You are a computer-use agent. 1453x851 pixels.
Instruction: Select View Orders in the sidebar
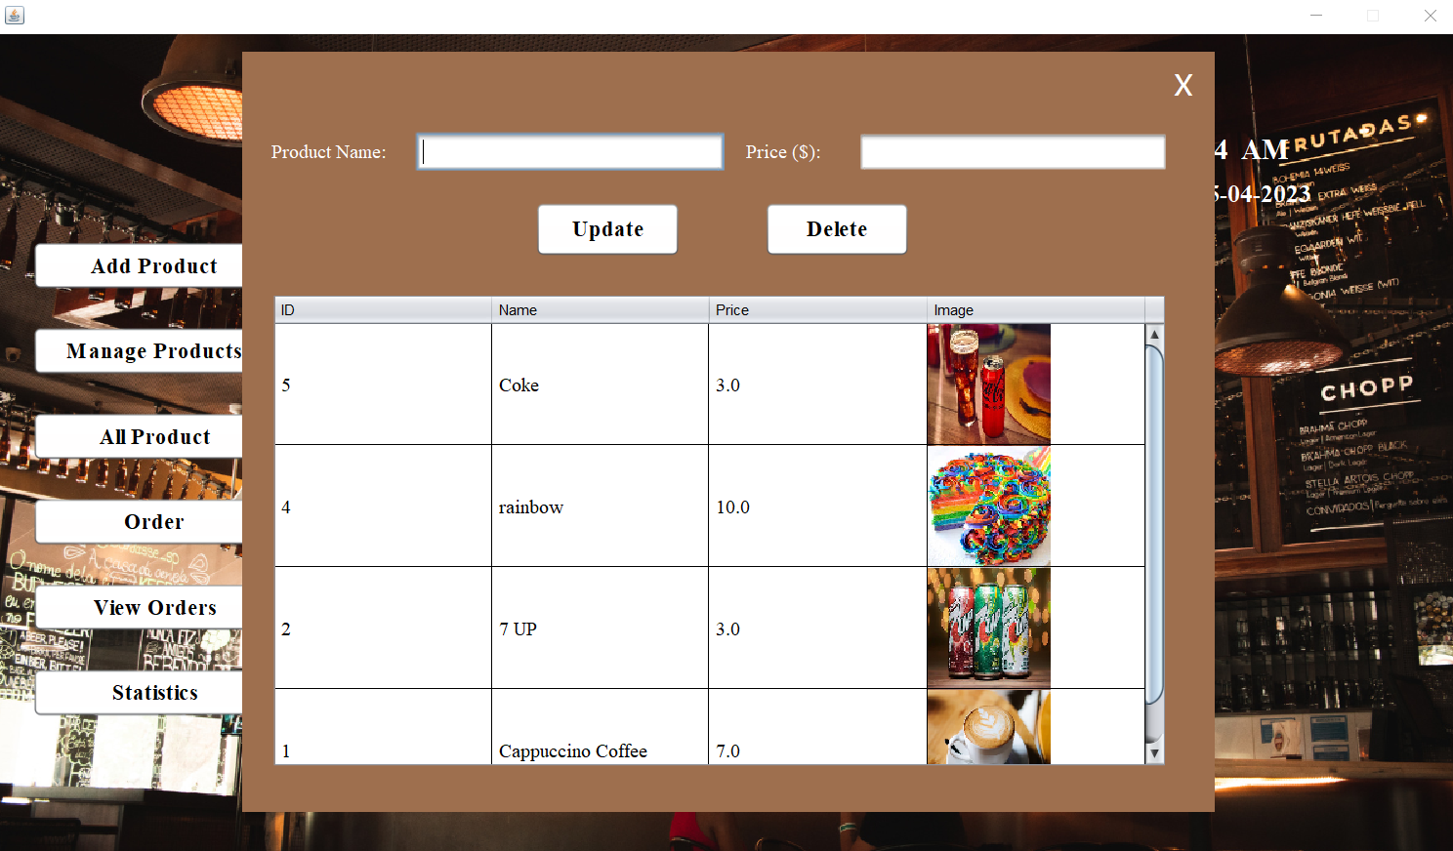[x=139, y=607]
